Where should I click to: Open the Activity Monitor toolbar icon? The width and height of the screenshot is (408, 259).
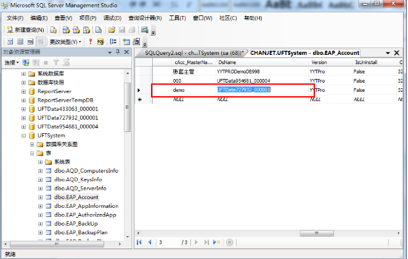pos(145,30)
